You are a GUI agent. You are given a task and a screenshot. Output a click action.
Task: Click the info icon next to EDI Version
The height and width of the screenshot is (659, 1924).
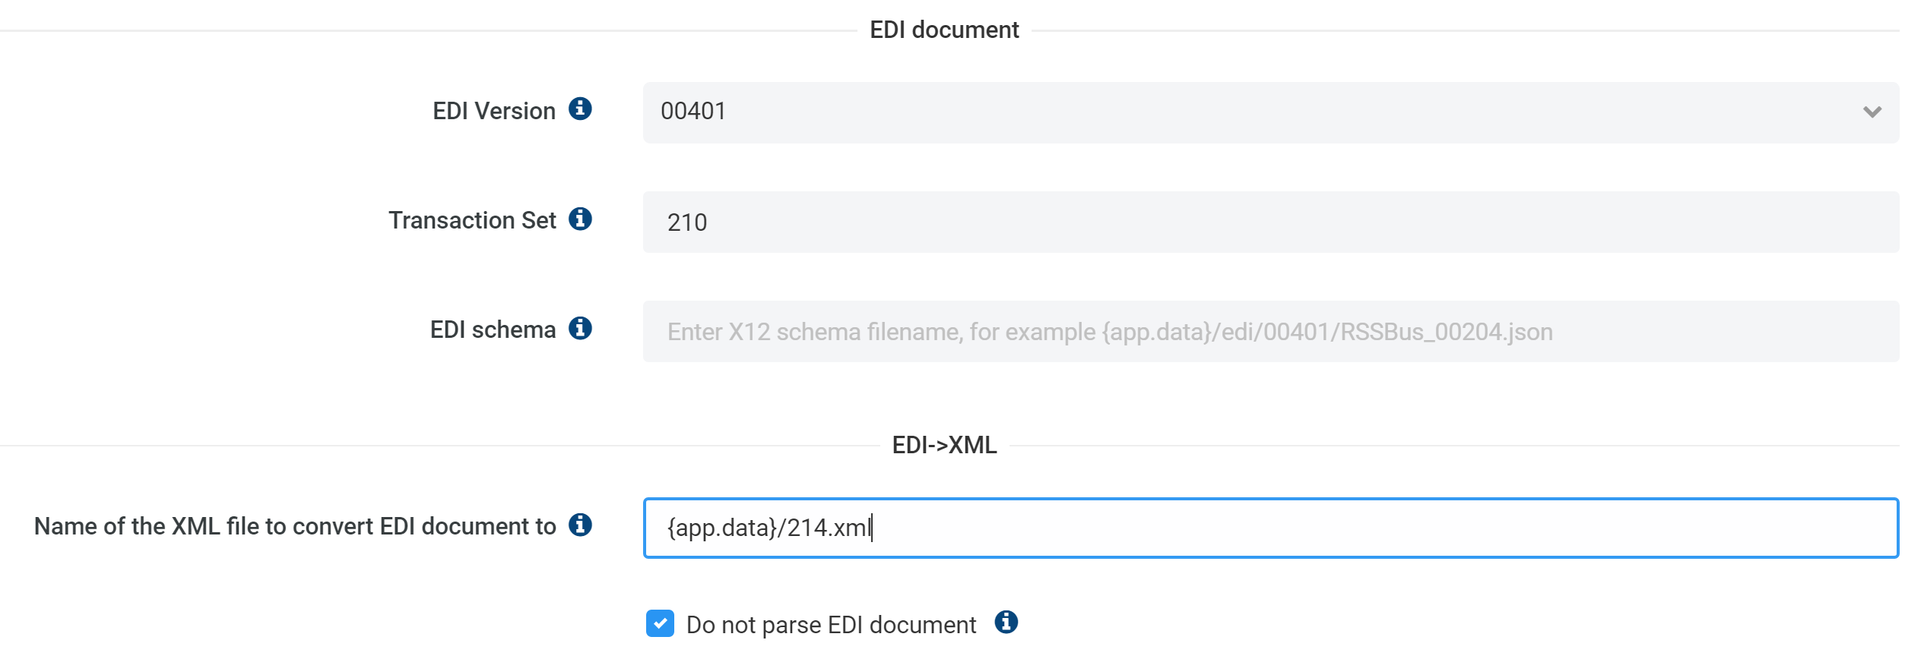(x=582, y=109)
